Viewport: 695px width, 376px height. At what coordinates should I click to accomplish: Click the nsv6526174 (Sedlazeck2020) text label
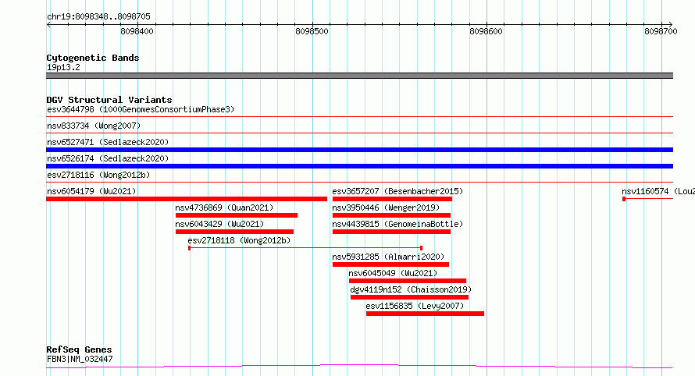108,158
